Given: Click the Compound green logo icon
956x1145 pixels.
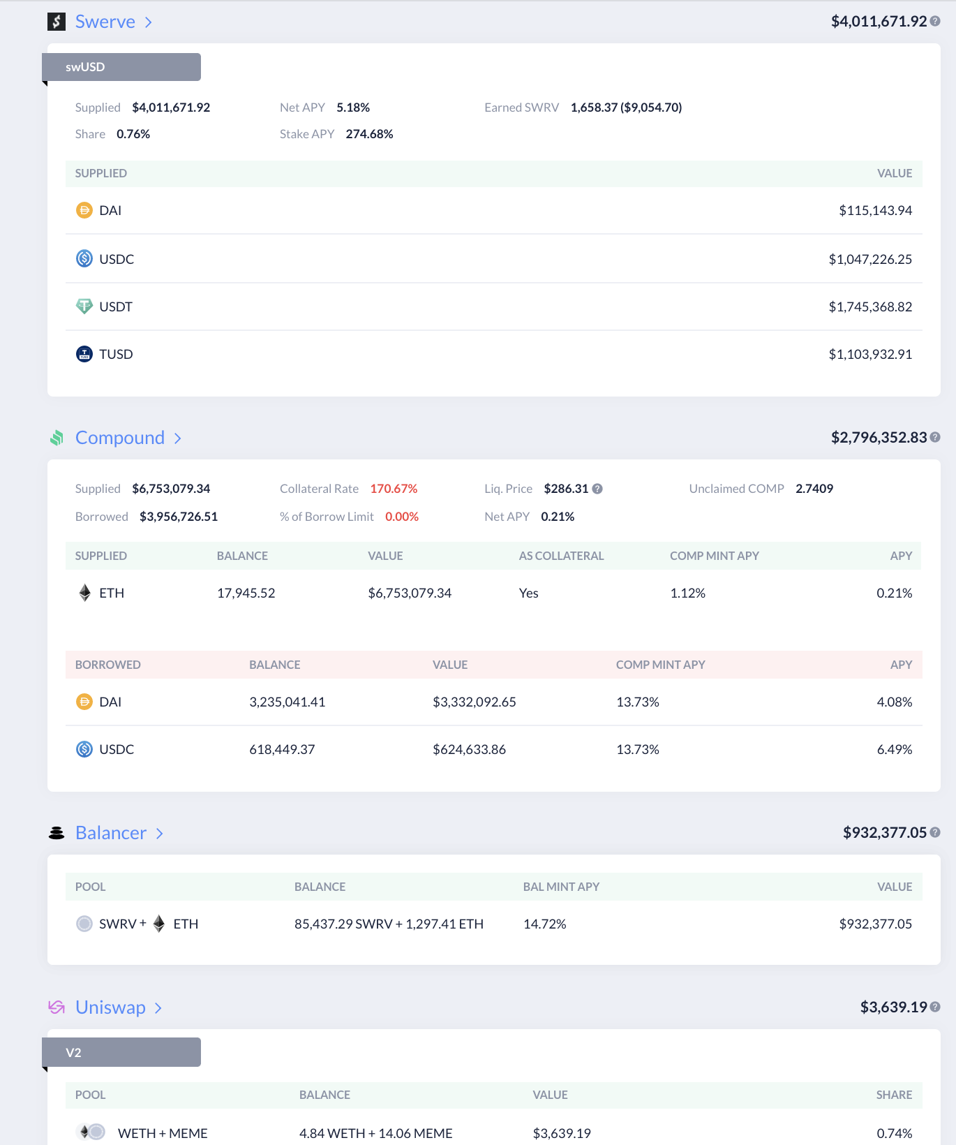Looking at the screenshot, I should click(57, 438).
